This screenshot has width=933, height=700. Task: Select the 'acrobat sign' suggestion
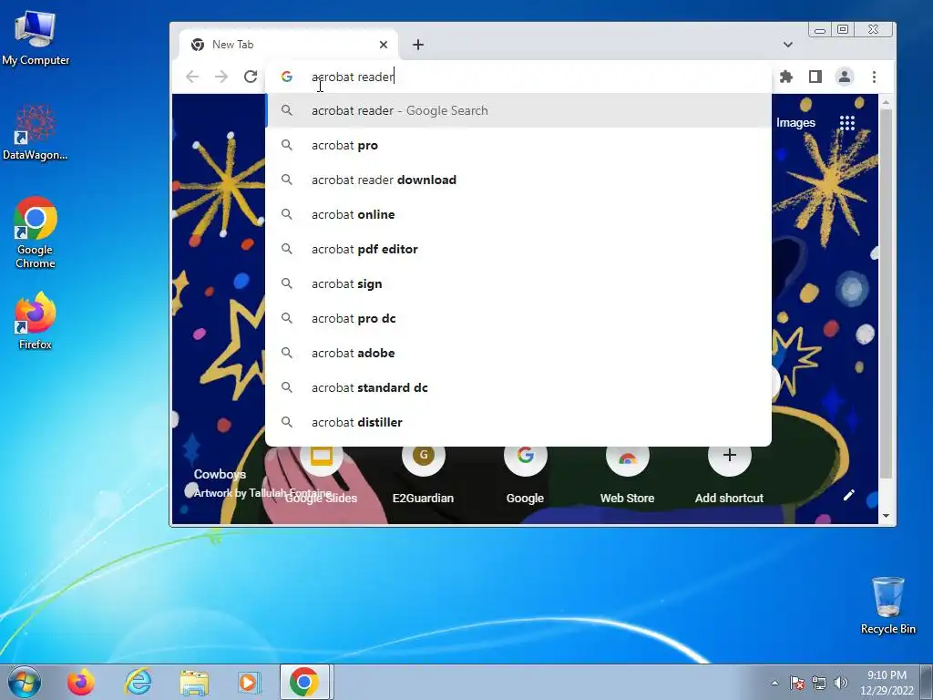tap(518, 284)
